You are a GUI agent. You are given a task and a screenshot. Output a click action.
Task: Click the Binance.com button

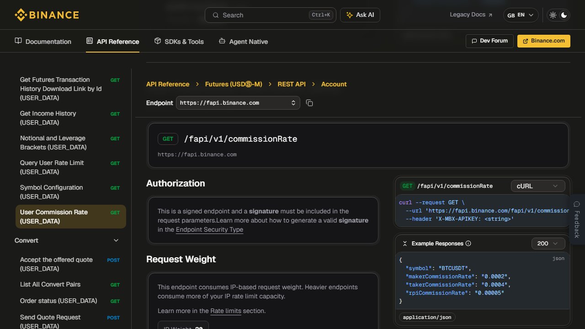point(544,41)
